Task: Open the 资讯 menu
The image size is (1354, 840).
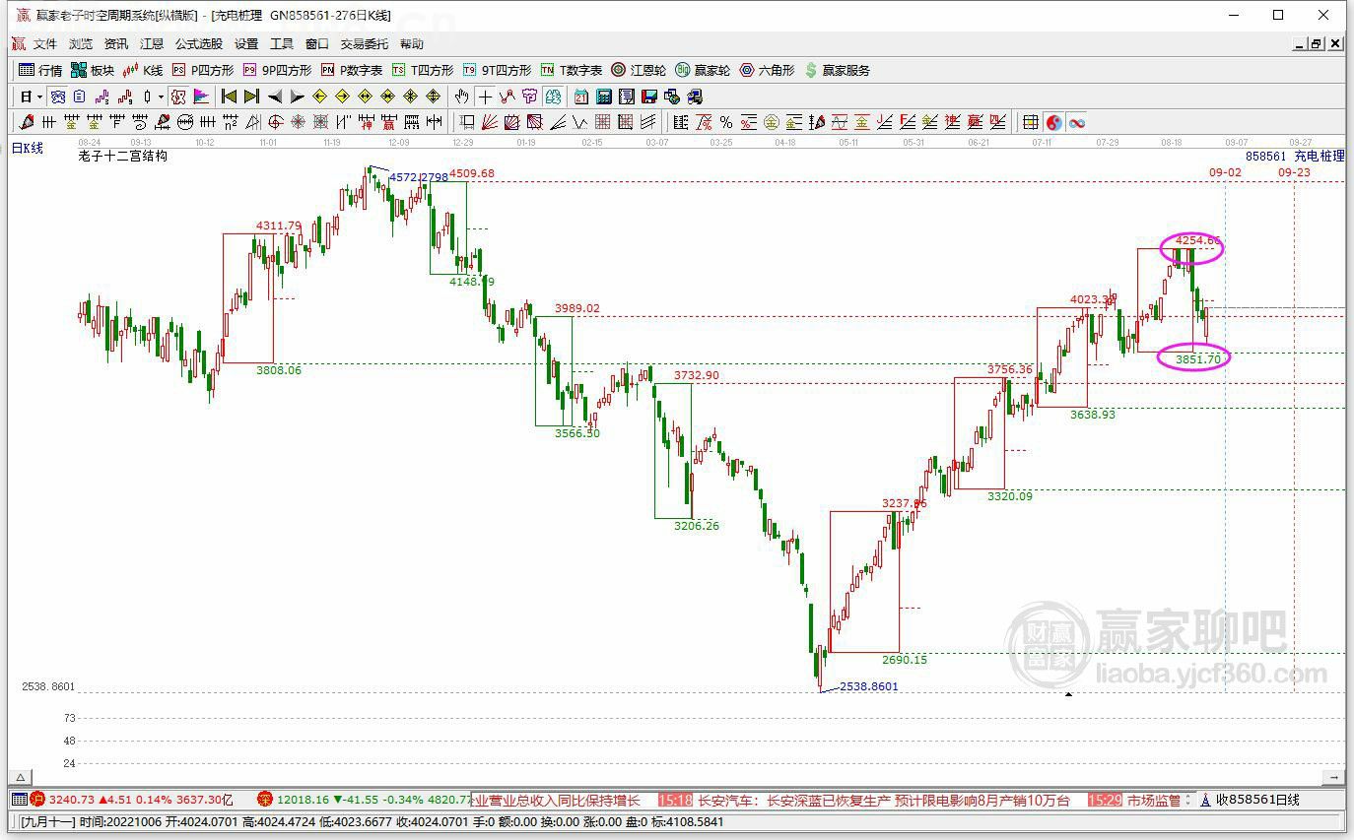Action: [116, 44]
